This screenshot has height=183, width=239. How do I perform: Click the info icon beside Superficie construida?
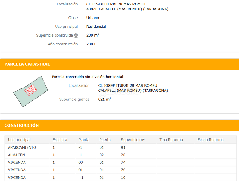[76, 35]
